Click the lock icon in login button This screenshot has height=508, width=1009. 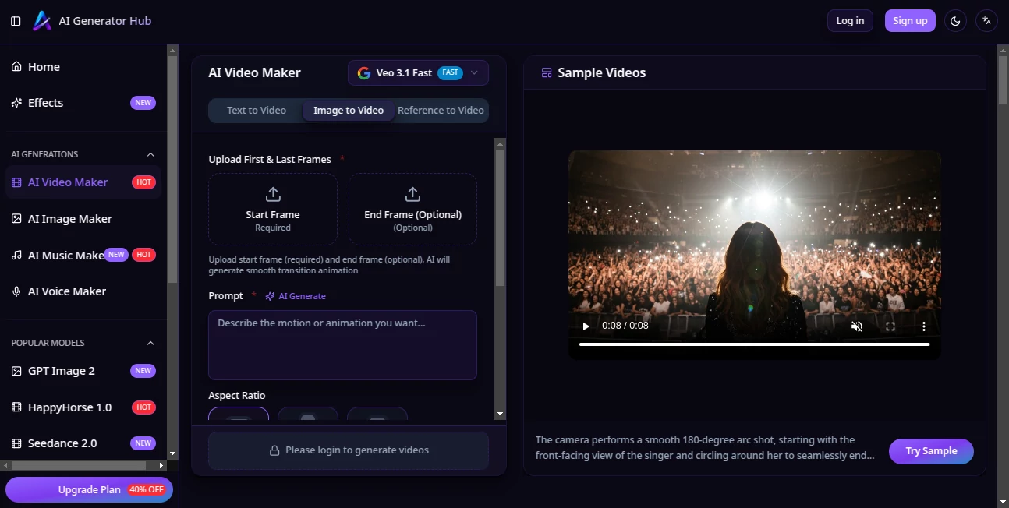tap(274, 450)
